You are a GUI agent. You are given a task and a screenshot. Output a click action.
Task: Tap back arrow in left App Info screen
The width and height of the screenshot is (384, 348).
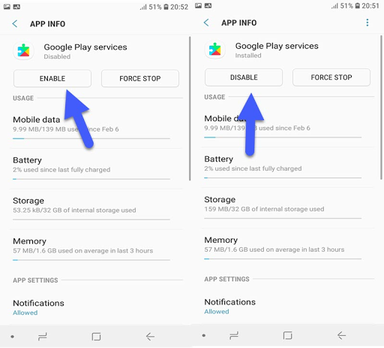pyautogui.click(x=15, y=24)
